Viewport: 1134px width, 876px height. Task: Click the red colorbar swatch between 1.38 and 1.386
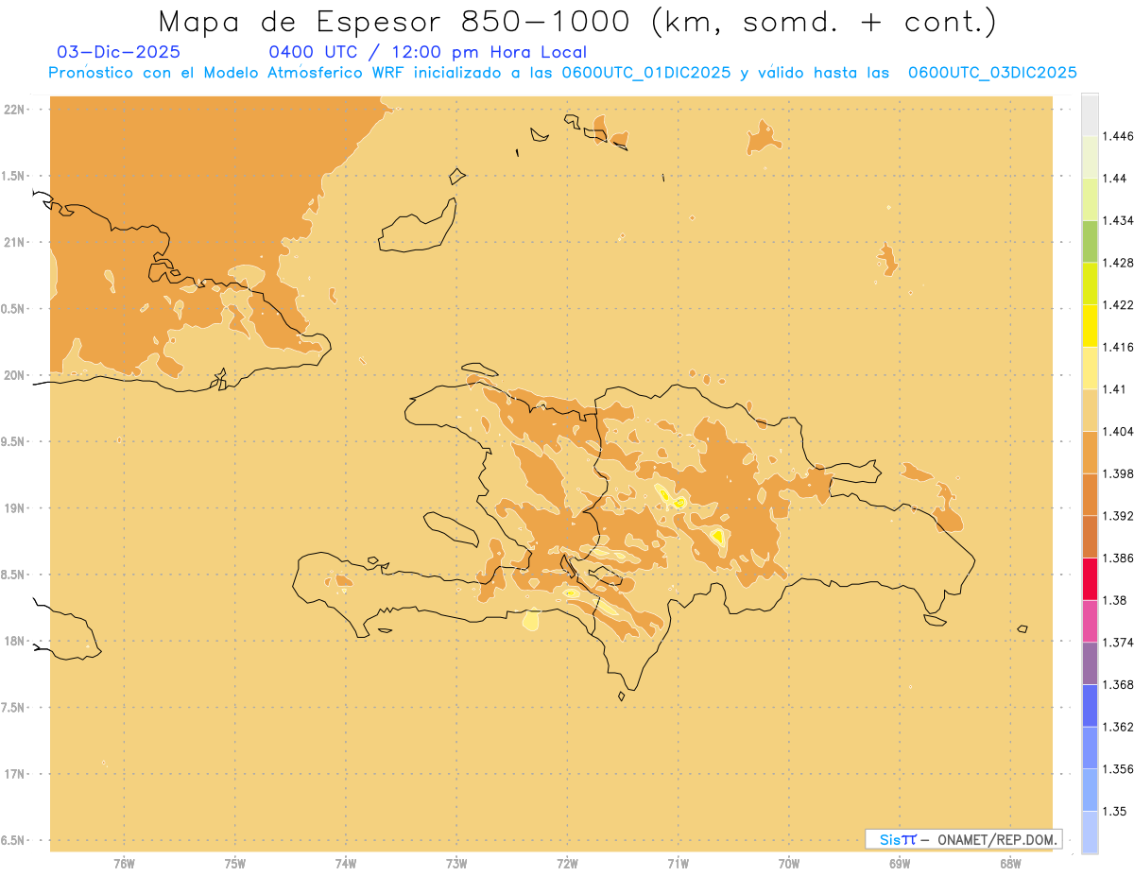point(1090,578)
